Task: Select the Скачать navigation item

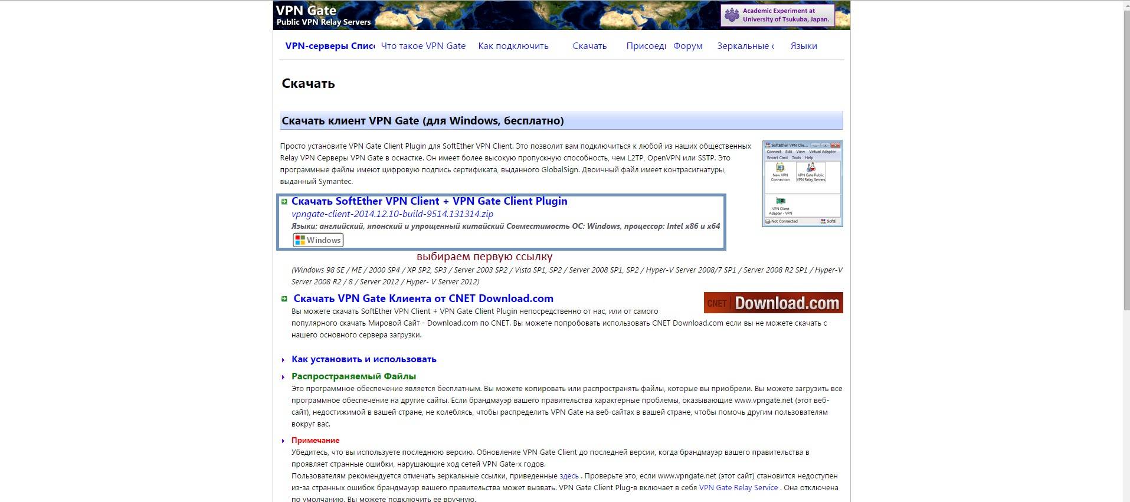Action: (x=589, y=46)
